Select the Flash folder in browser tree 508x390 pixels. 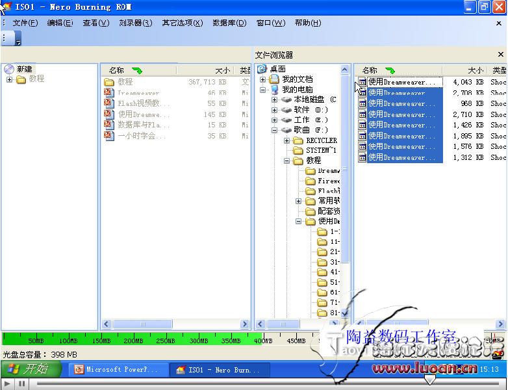click(322, 191)
